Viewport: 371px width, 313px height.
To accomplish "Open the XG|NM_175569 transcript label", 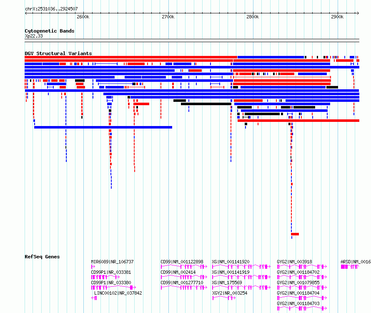I will (x=227, y=283).
